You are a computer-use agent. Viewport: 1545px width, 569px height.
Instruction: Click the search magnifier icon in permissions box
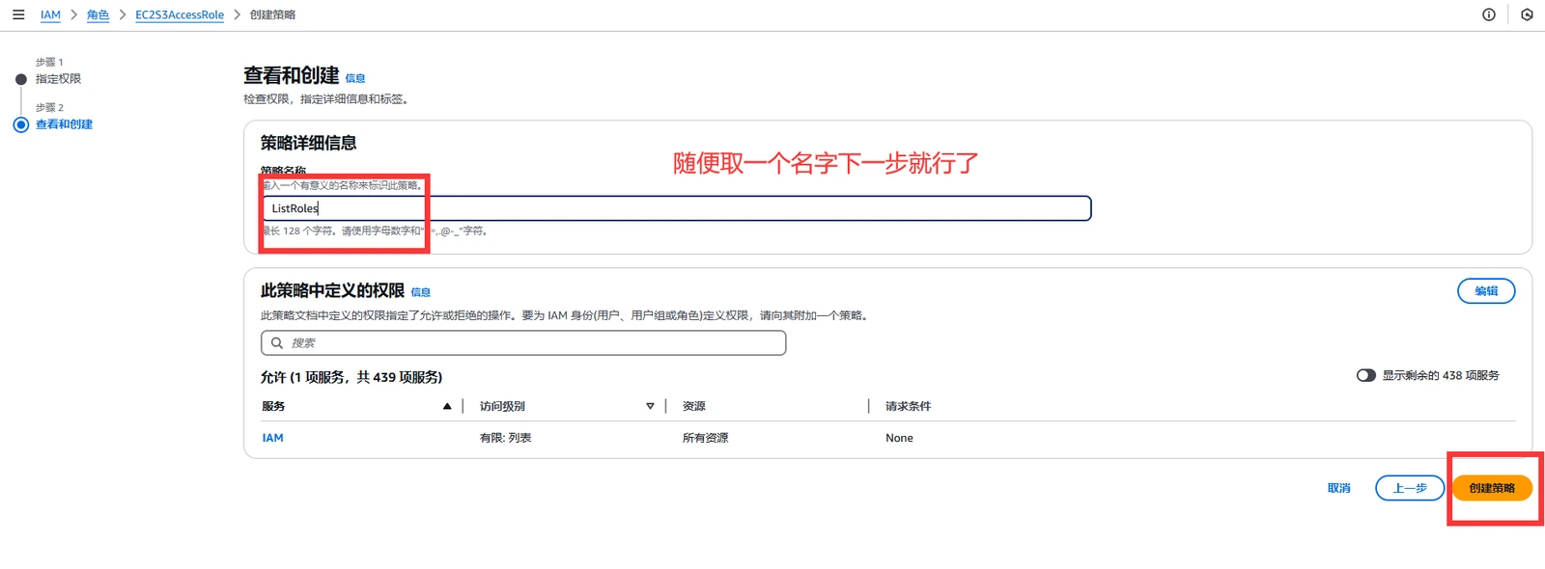(x=277, y=343)
